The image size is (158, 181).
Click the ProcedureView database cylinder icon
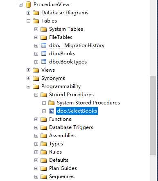coord(28,5)
